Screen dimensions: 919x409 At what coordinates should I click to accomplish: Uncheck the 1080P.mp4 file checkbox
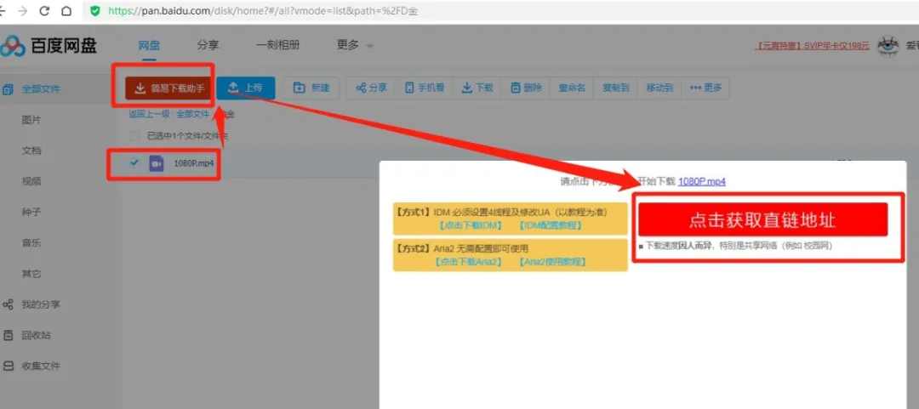(x=134, y=163)
